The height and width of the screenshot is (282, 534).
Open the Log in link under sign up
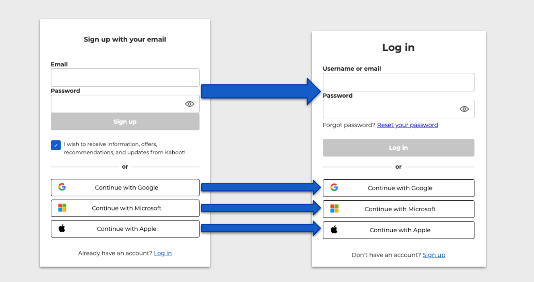(163, 253)
